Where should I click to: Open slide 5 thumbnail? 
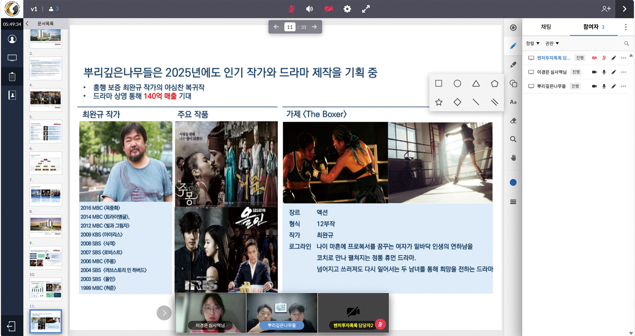46,132
